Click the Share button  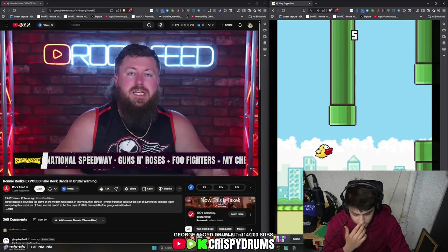point(130,189)
